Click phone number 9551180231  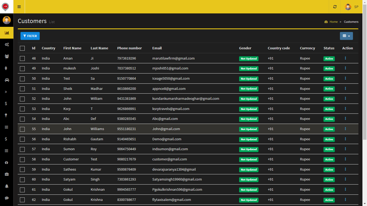(x=127, y=129)
